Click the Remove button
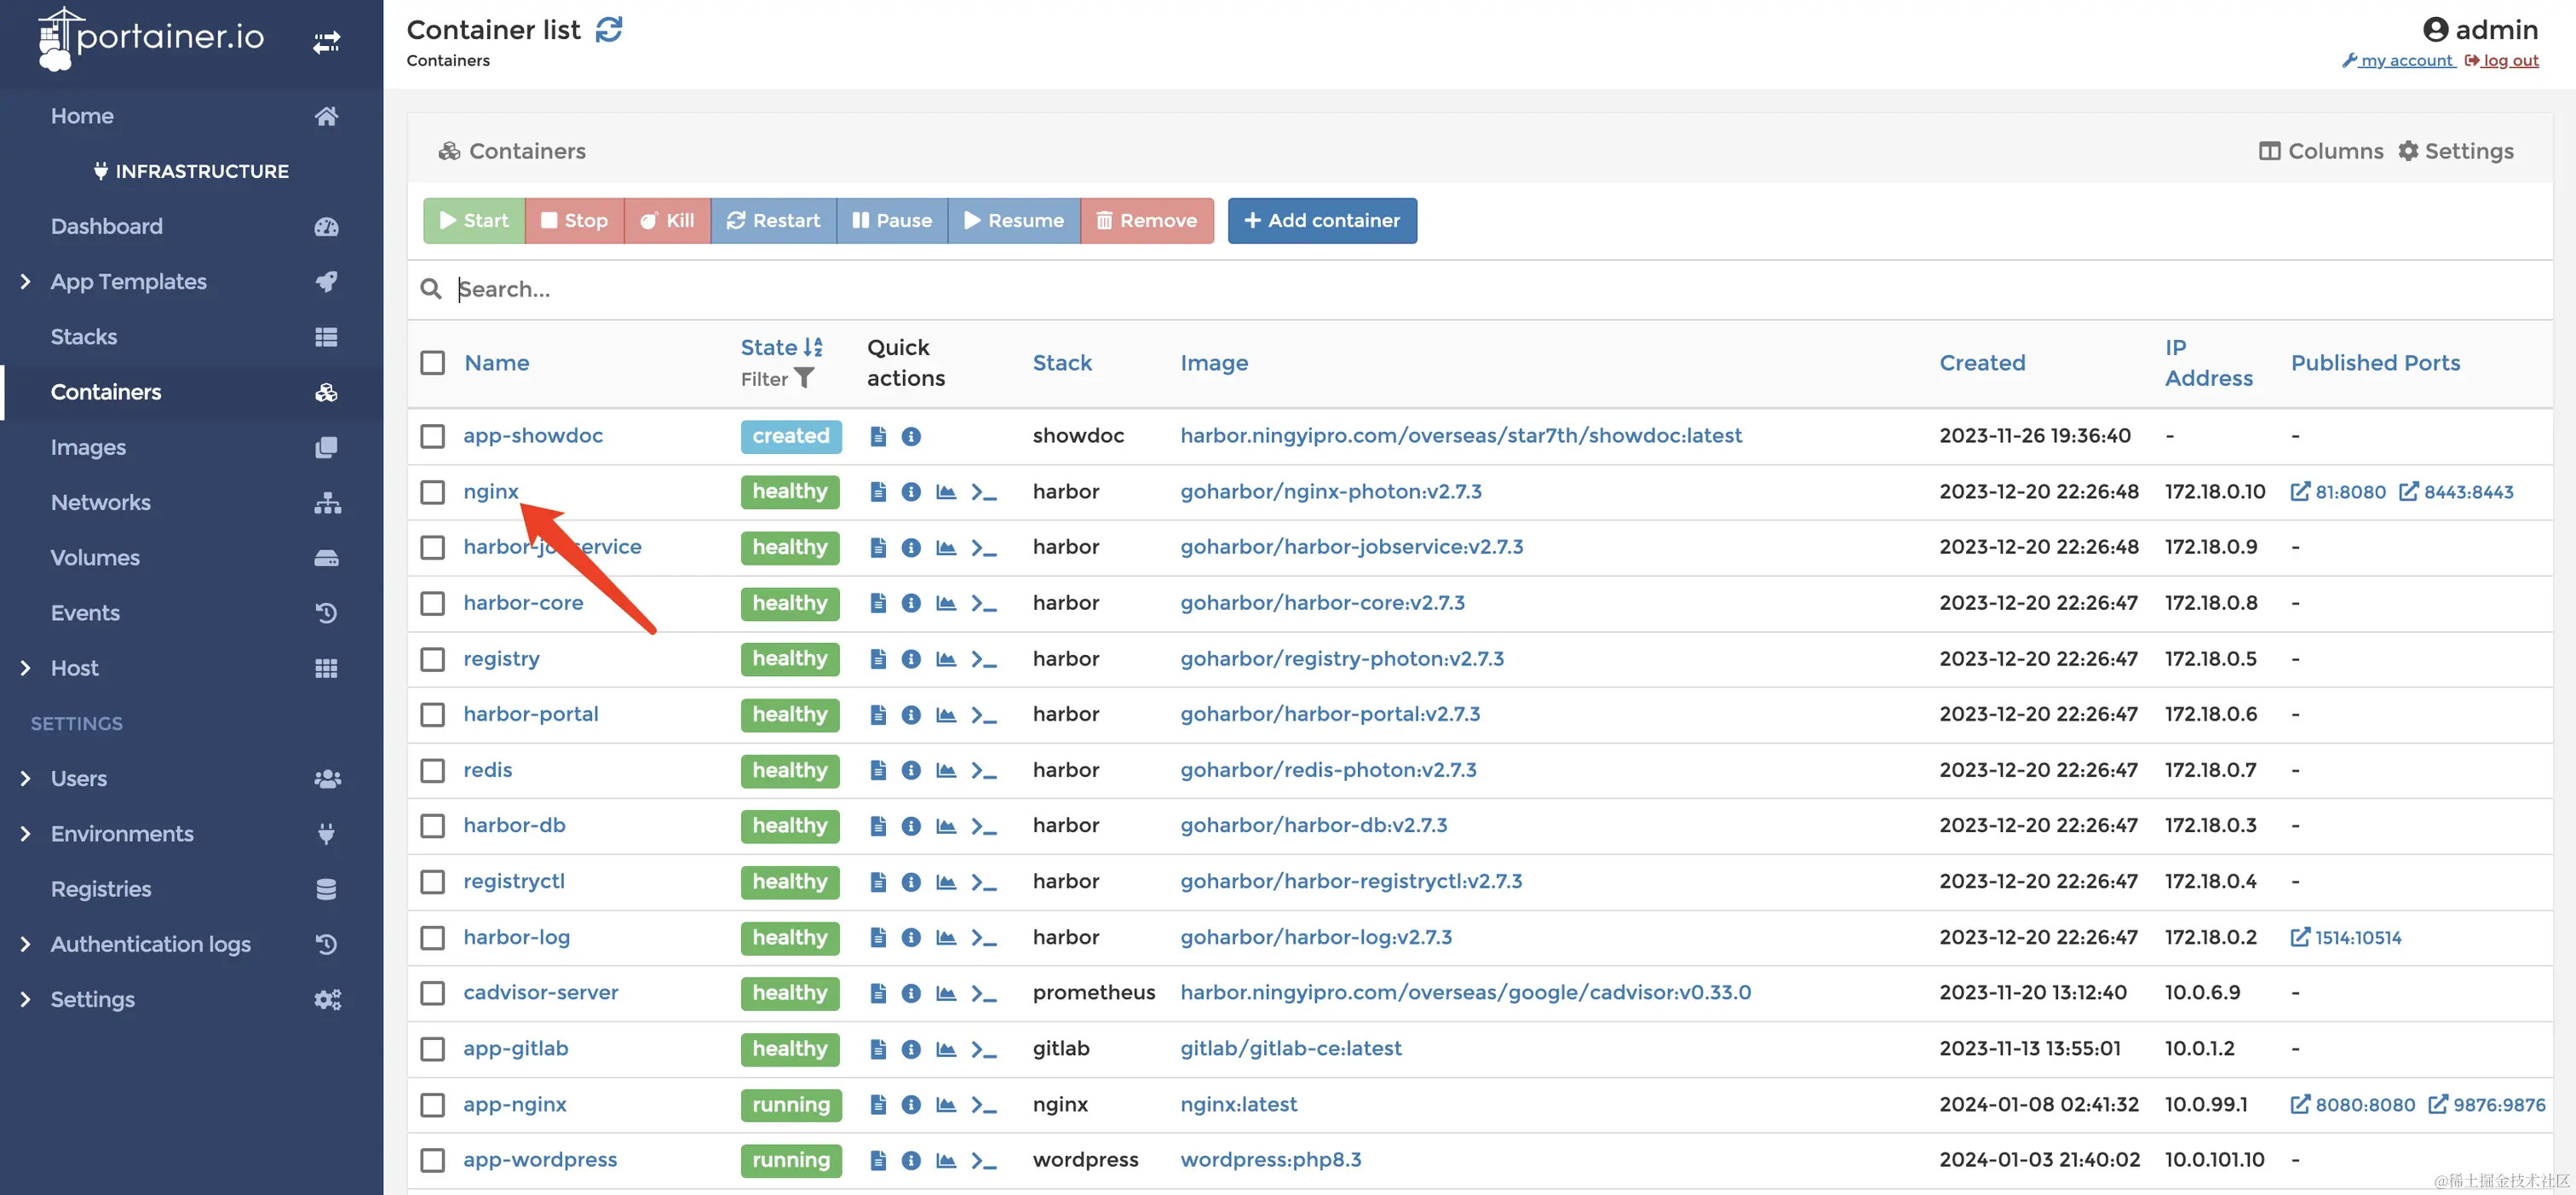2576x1195 pixels. tap(1147, 221)
